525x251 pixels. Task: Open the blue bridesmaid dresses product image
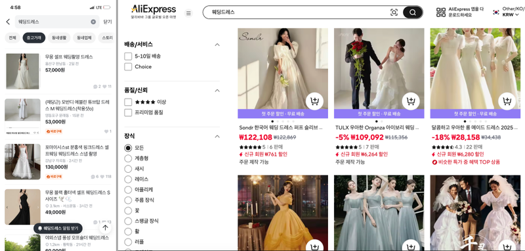379,213
